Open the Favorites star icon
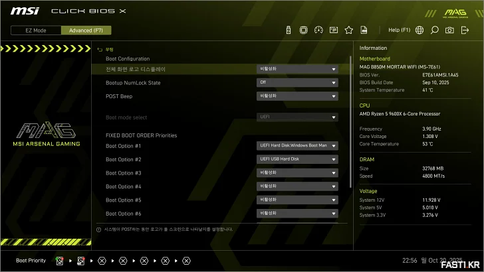Screen dimensions: 484x272 pyautogui.click(x=349, y=30)
